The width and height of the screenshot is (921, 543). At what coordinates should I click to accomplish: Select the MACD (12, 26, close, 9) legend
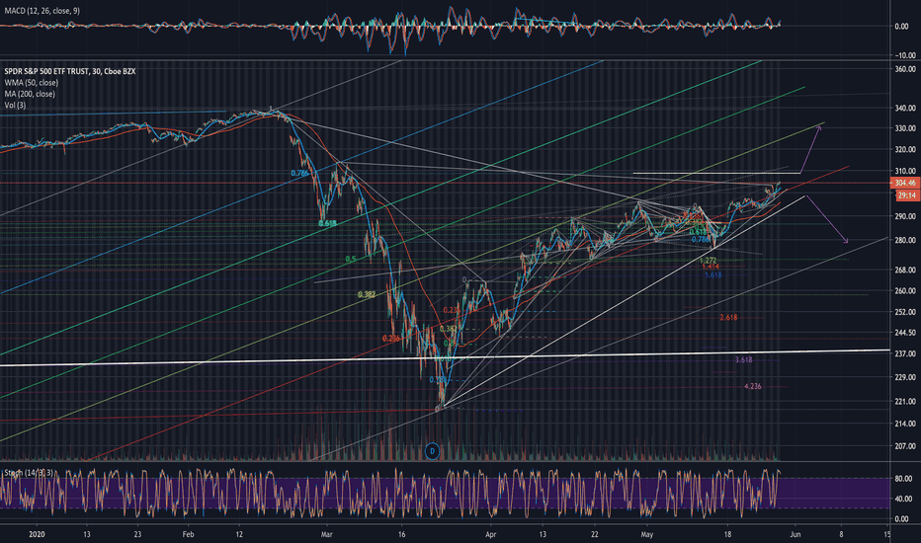tap(42, 11)
